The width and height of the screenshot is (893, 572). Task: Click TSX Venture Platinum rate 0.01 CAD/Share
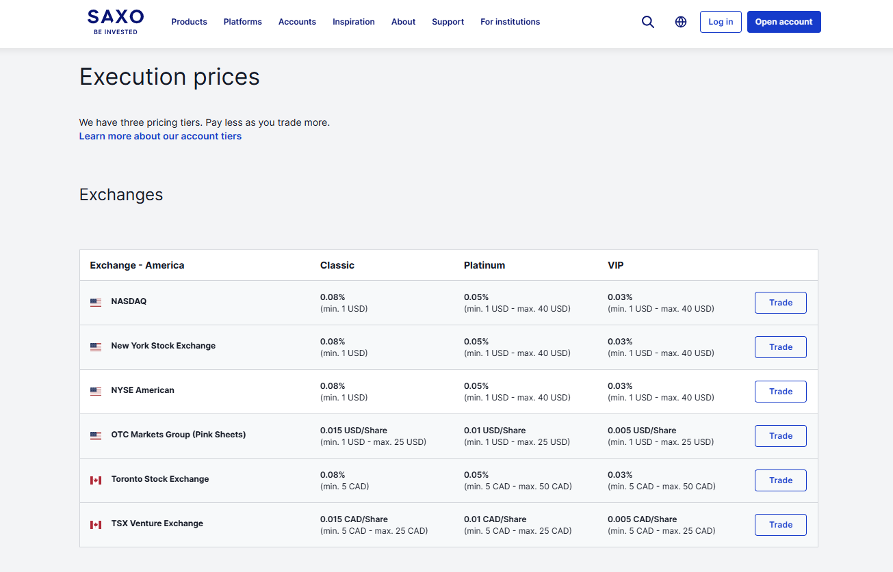[x=495, y=519]
